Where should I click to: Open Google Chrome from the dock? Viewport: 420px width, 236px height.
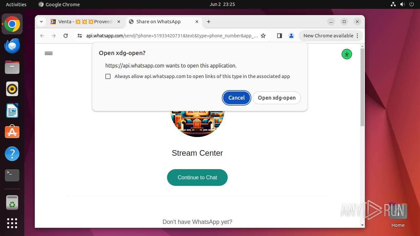pyautogui.click(x=12, y=24)
